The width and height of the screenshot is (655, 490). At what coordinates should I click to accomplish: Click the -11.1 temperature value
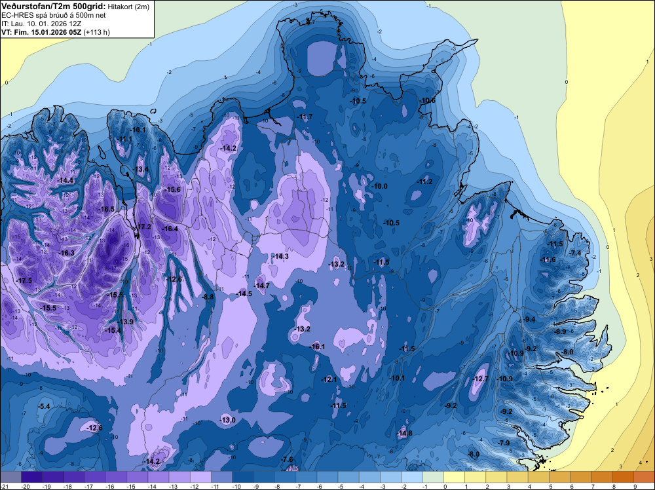124,139
